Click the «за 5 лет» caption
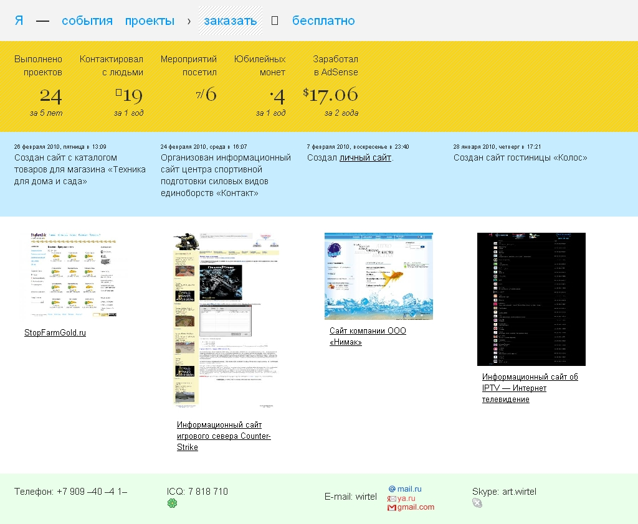The height and width of the screenshot is (524, 638). click(46, 113)
